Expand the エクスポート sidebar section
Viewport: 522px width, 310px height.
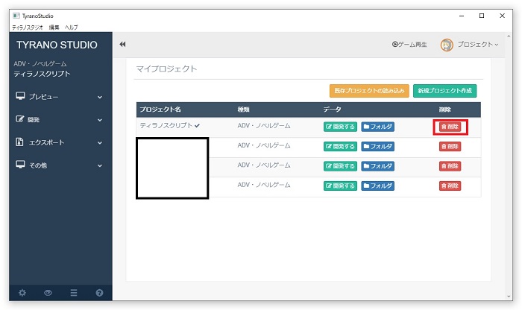tap(57, 142)
